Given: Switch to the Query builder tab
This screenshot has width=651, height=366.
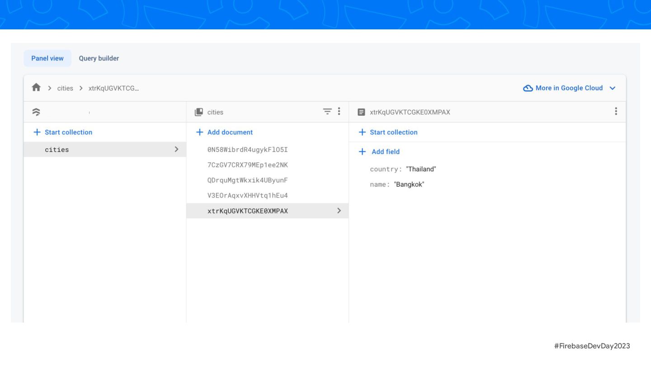Looking at the screenshot, I should click(99, 58).
